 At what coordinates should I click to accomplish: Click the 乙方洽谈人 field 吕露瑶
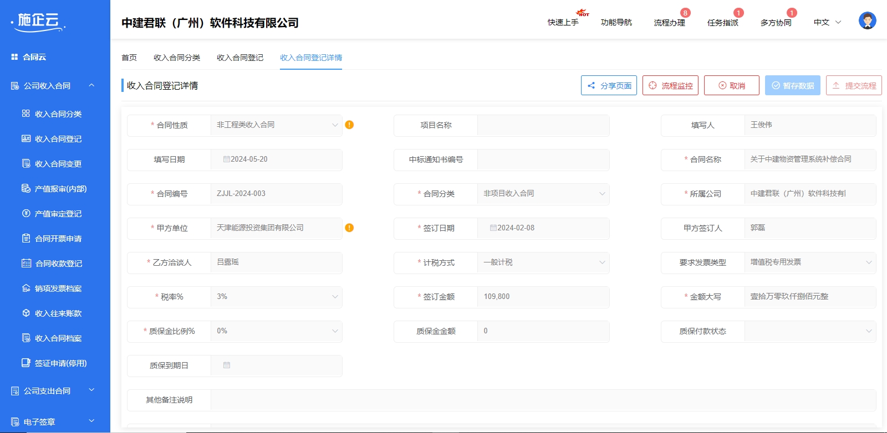tap(277, 262)
